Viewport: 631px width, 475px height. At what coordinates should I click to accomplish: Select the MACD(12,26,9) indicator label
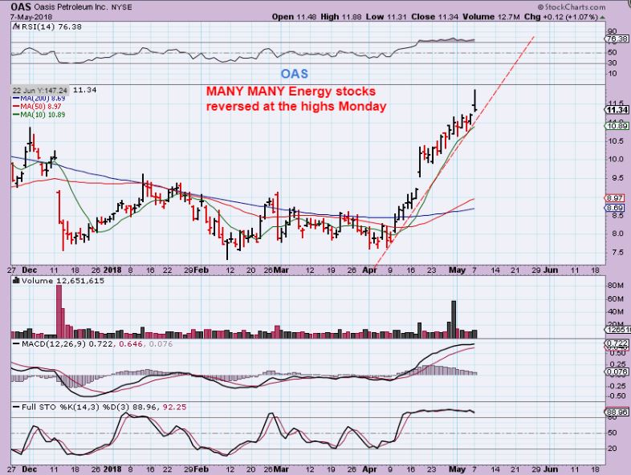pos(54,344)
